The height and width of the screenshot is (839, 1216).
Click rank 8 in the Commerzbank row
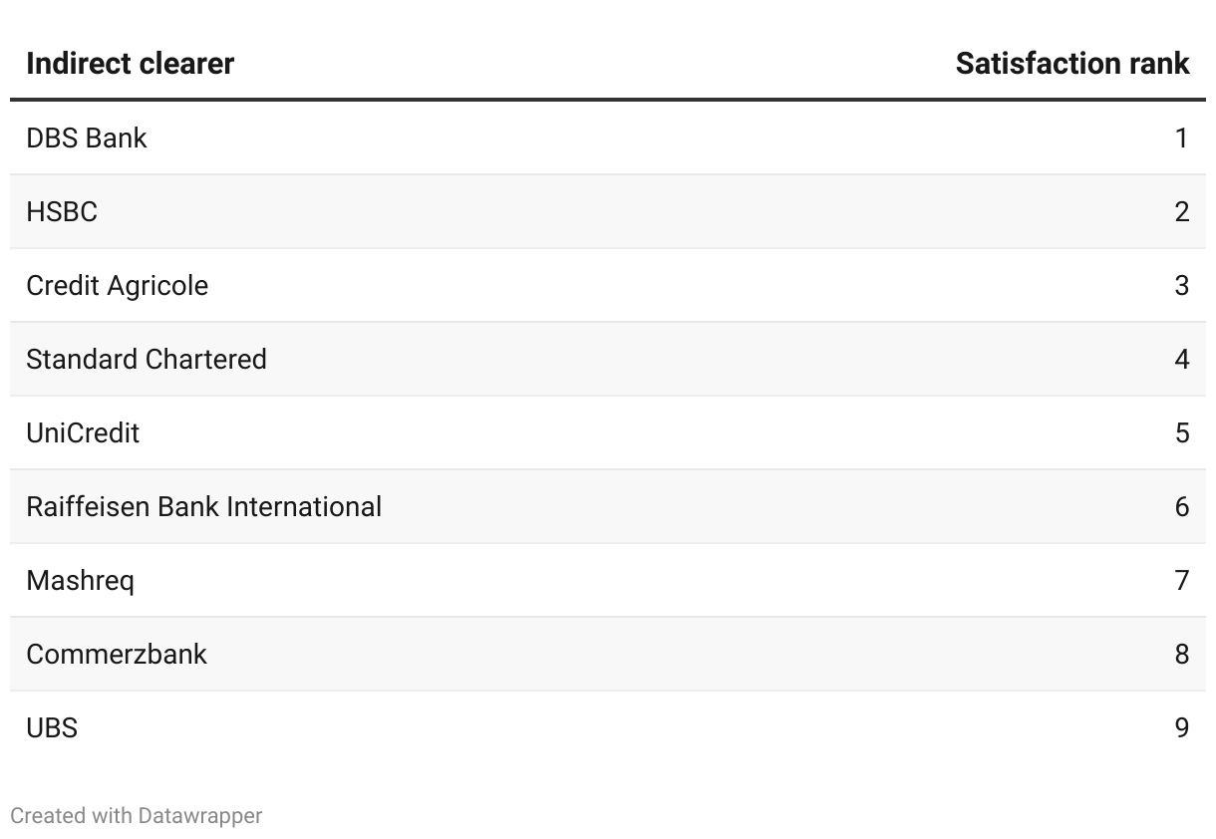pyautogui.click(x=1181, y=654)
